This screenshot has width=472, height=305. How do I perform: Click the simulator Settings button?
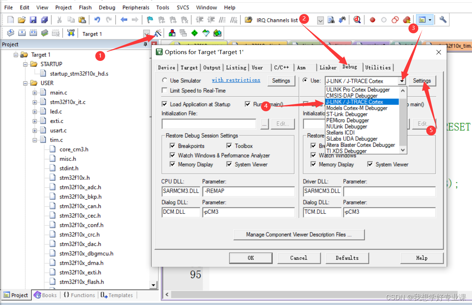coord(281,81)
